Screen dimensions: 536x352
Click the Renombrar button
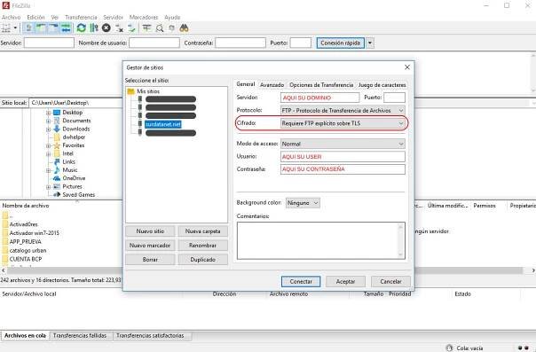pyautogui.click(x=202, y=246)
